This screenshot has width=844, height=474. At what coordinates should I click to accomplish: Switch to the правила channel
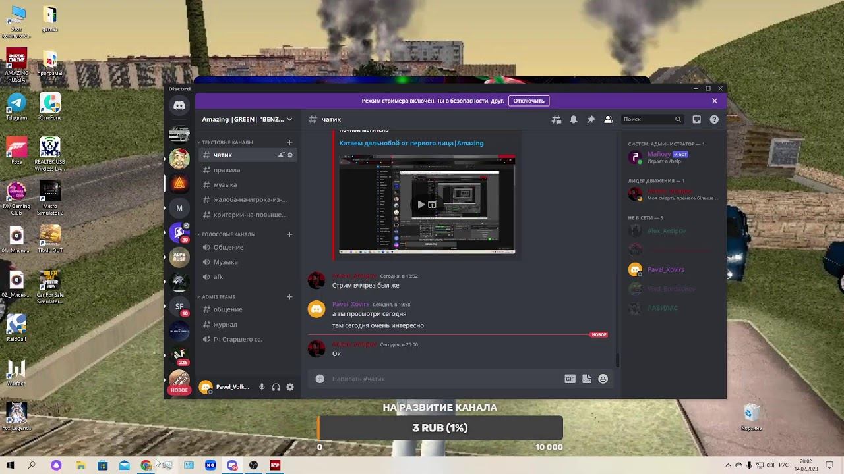point(247,170)
